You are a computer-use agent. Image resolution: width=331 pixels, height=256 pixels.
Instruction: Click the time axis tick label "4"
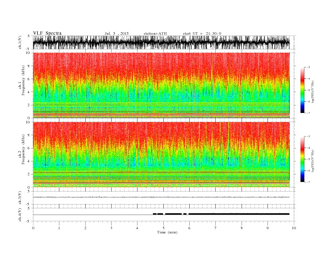click(137, 228)
